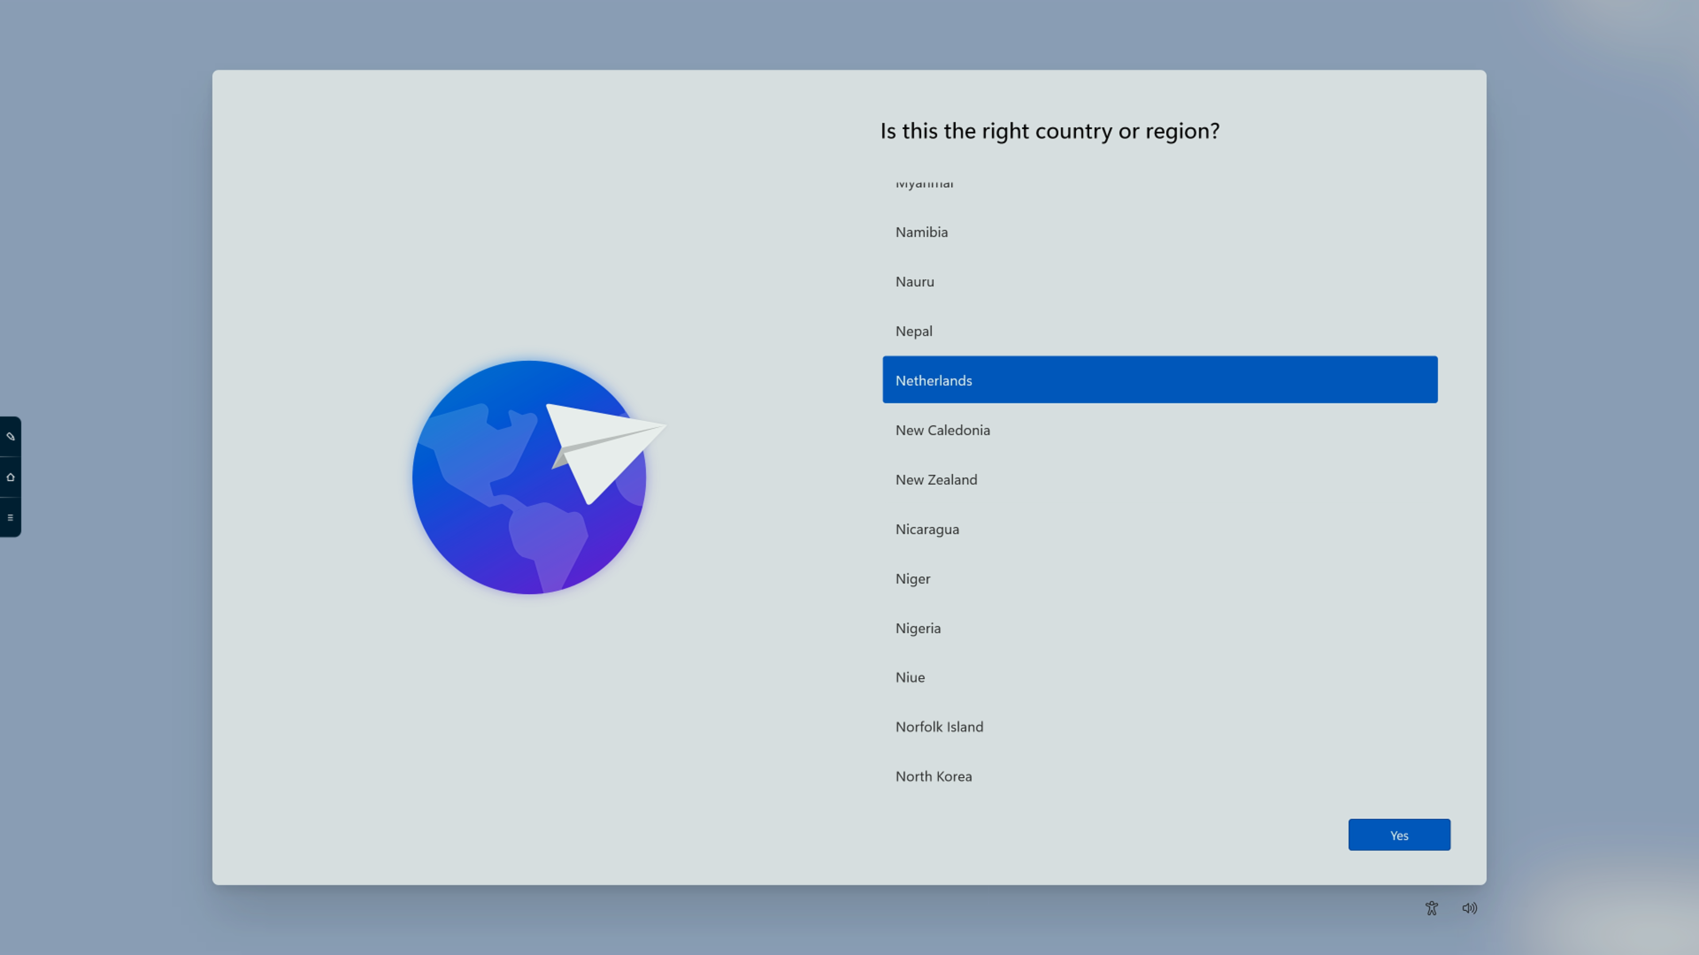Click the volume speaker icon

point(1469,908)
